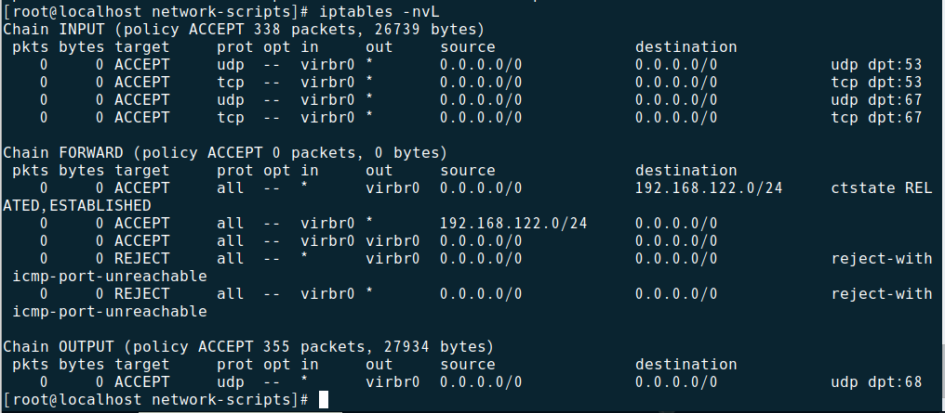This screenshot has width=945, height=413.
Task: Select the 'Chain FORWARD' header line
Action: pyautogui.click(x=225, y=152)
